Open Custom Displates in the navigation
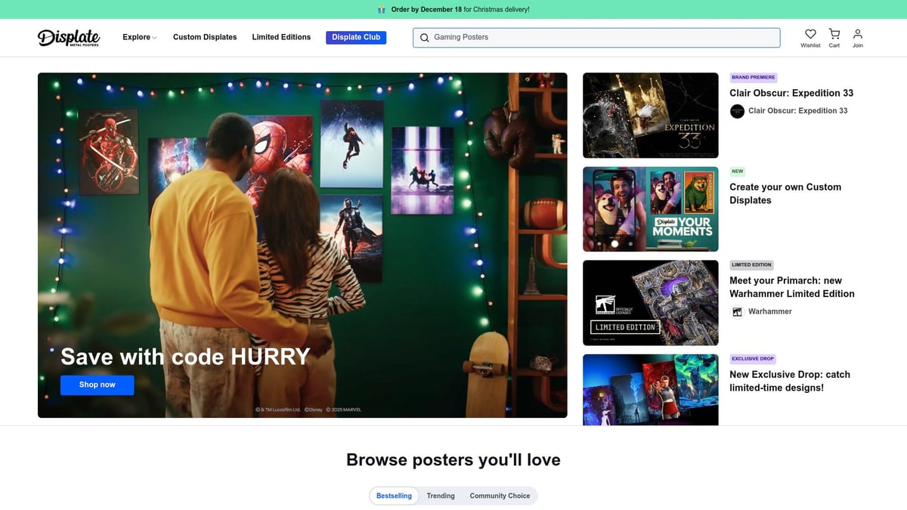Screen dimensions: 907x510 point(205,37)
